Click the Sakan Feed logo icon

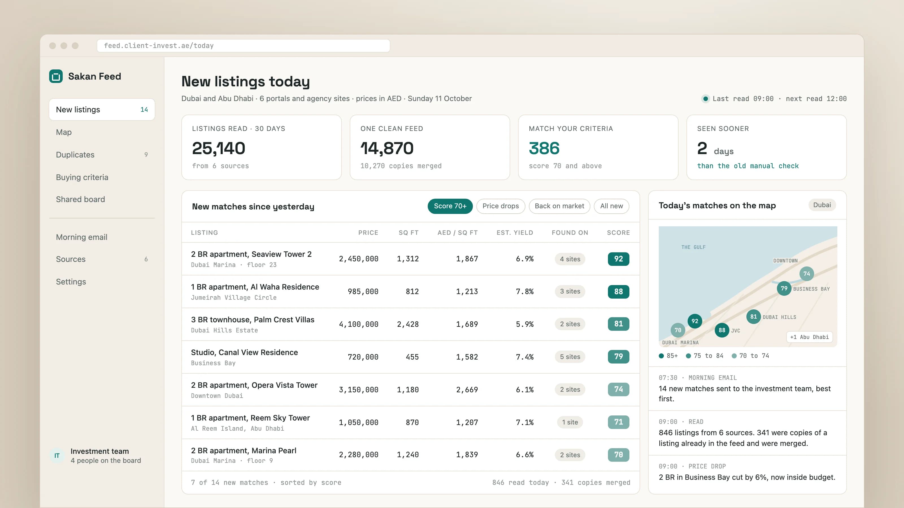click(x=56, y=76)
